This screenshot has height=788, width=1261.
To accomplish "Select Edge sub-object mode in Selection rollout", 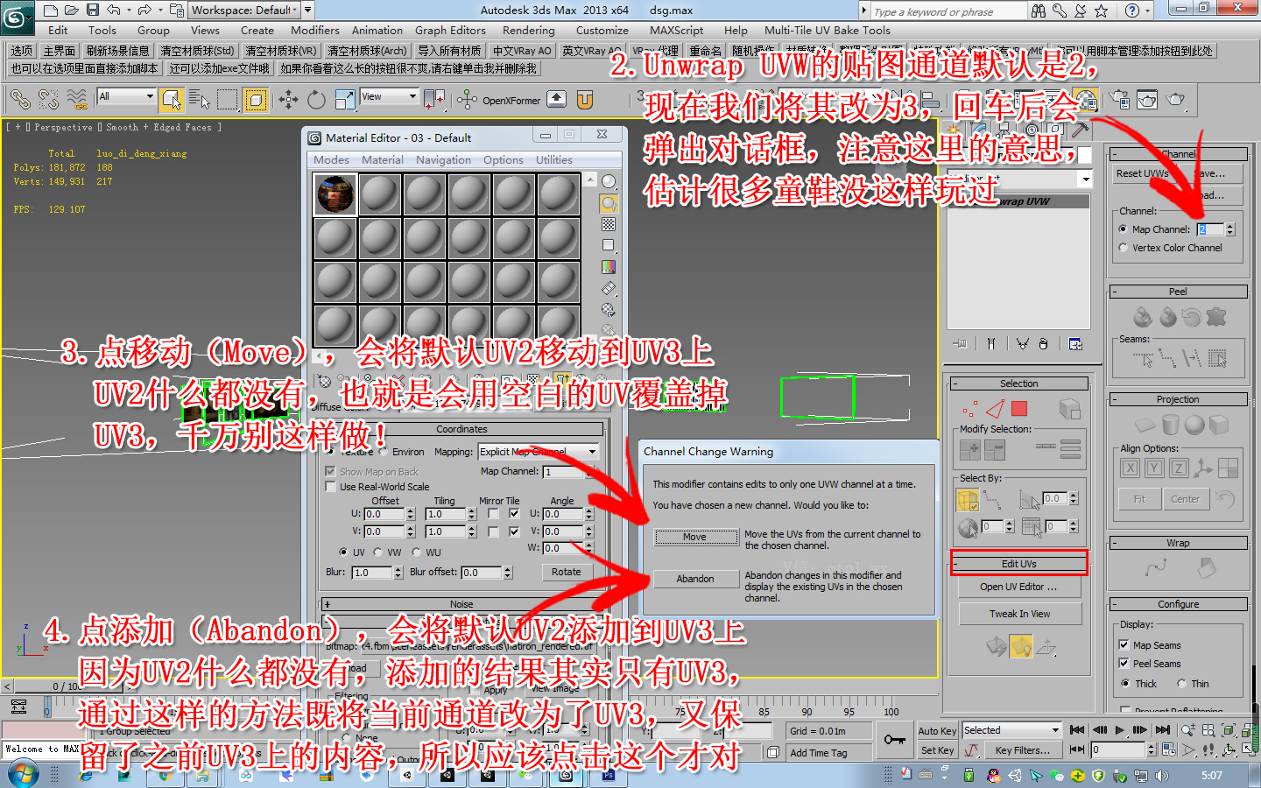I will tap(995, 409).
